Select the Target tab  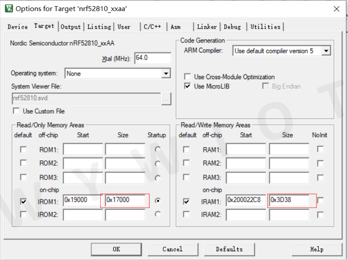(44, 26)
